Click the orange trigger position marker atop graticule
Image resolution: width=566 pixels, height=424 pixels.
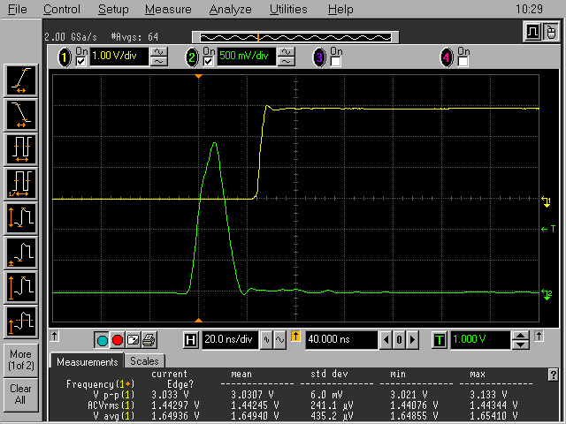198,77
